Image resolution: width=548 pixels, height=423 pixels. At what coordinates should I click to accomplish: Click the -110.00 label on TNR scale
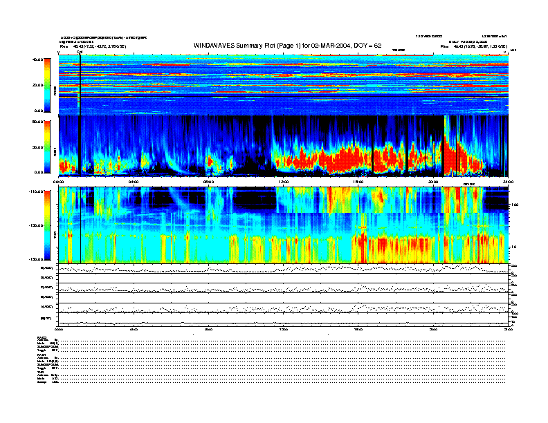[x=36, y=191]
